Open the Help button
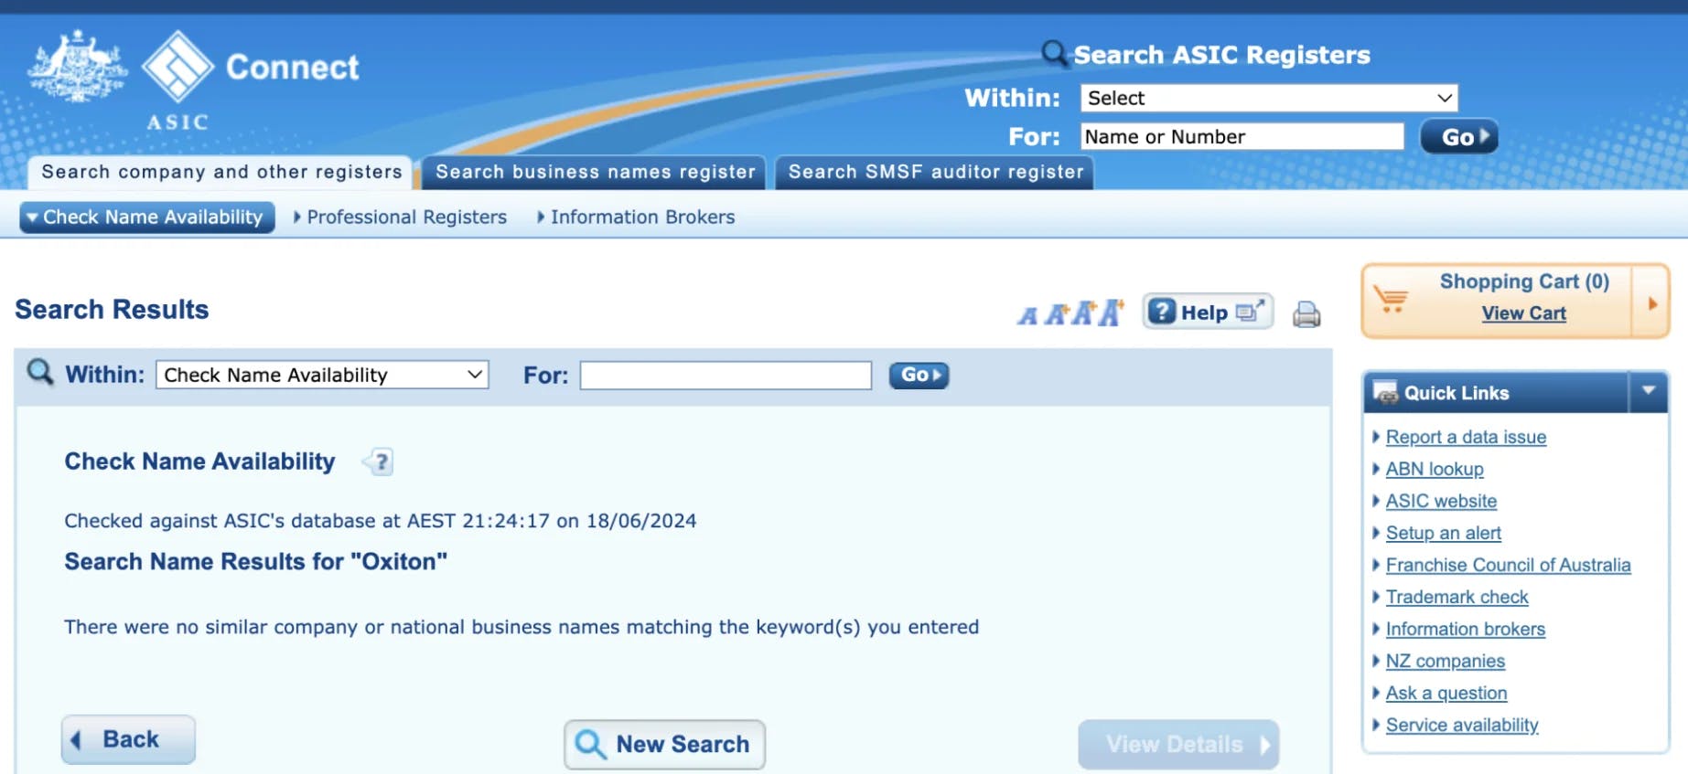Screen dimensions: 1688x774 1208,313
